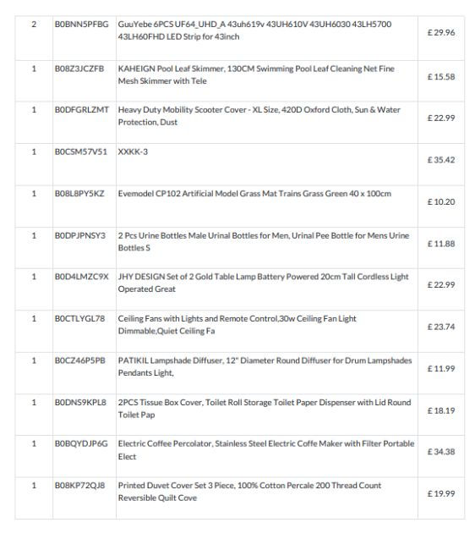Click the Evemodel CP102 Grass Mat description
475x550 pixels.
coord(254,194)
